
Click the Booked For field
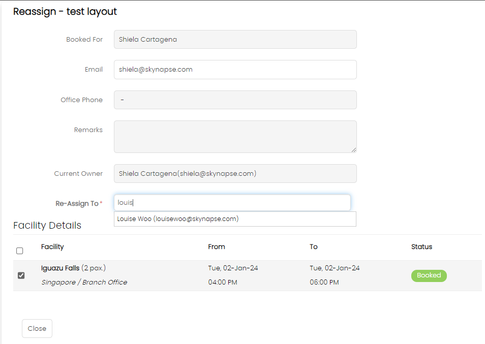click(x=235, y=40)
